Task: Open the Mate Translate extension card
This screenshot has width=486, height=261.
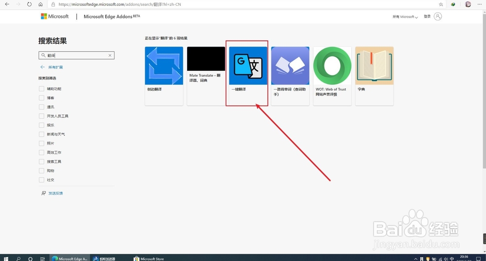Action: pos(206,76)
